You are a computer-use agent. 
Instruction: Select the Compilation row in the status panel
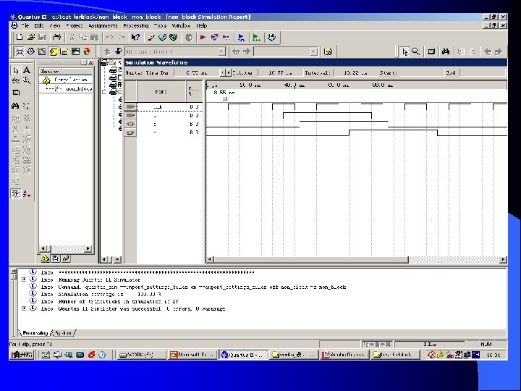click(65, 80)
